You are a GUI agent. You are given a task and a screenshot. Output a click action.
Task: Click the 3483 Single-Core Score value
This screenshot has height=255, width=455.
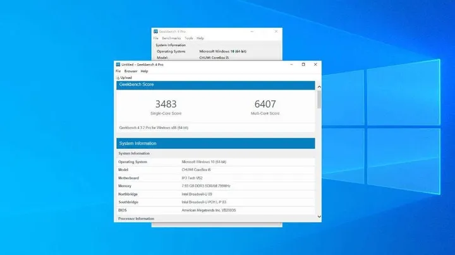(166, 104)
